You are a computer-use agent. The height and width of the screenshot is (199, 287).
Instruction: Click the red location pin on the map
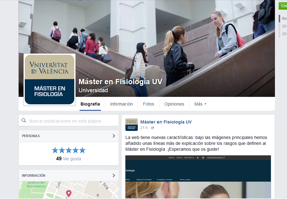click(69, 193)
